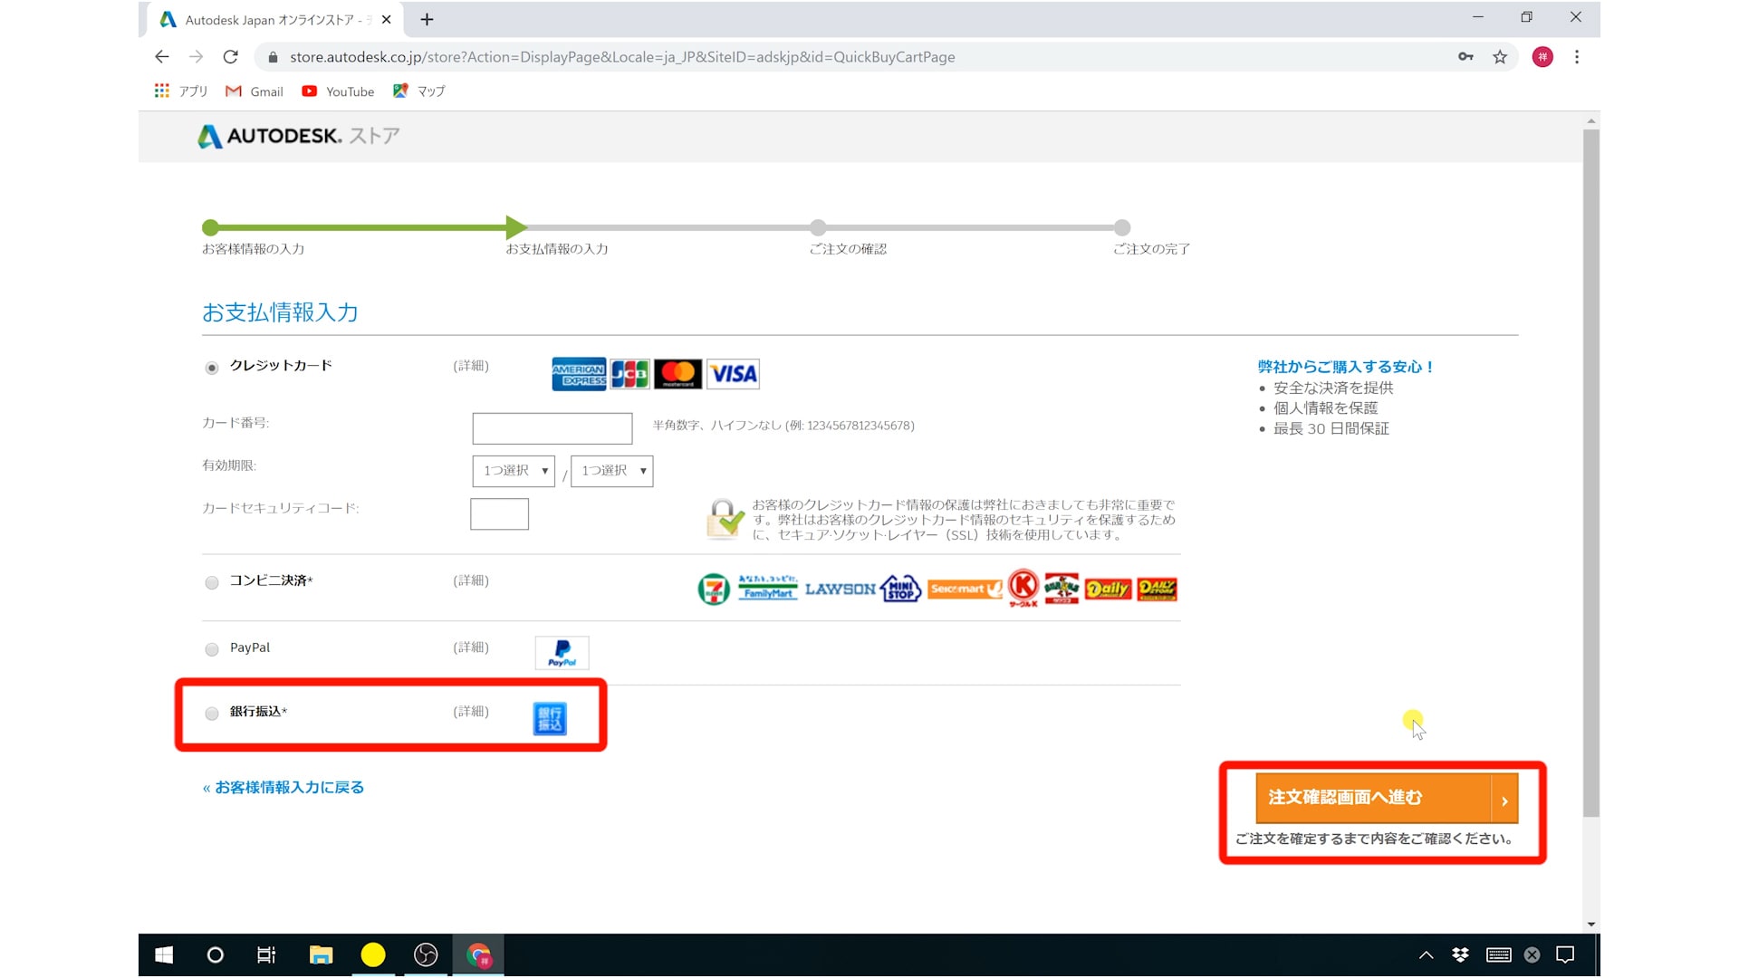Click the VISA card logo
1739x978 pixels.
pos(733,374)
